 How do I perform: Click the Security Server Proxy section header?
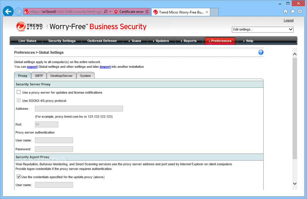(139, 84)
